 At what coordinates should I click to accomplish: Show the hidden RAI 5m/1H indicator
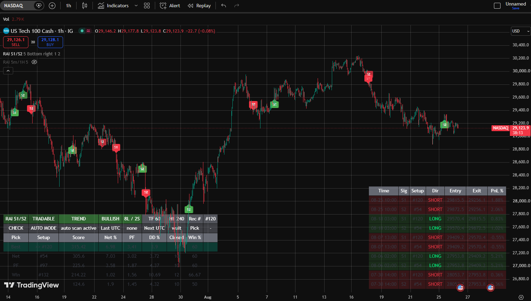click(x=34, y=62)
